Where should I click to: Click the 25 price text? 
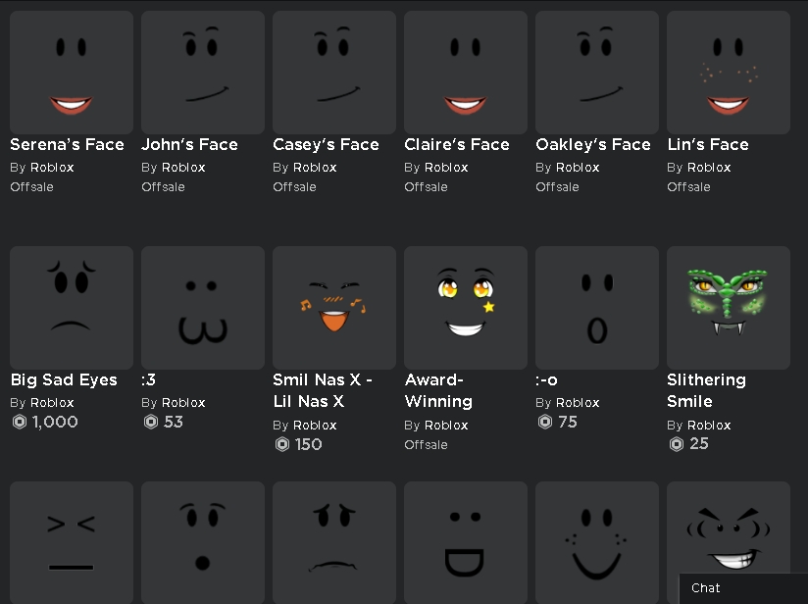[x=699, y=444]
